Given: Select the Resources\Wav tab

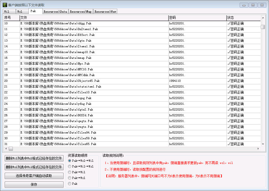Looking at the screenshot, I should click(105, 11).
